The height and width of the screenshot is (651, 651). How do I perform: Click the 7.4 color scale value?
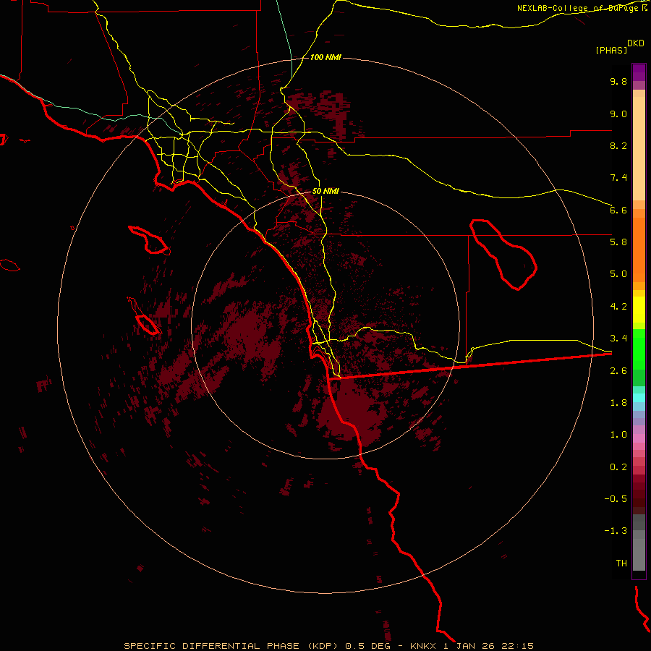point(618,178)
